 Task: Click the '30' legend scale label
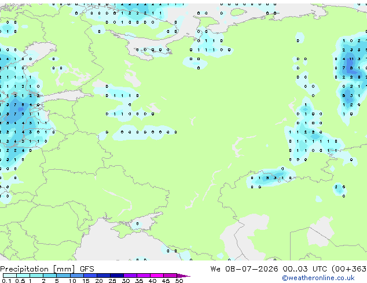click(x=126, y=281)
